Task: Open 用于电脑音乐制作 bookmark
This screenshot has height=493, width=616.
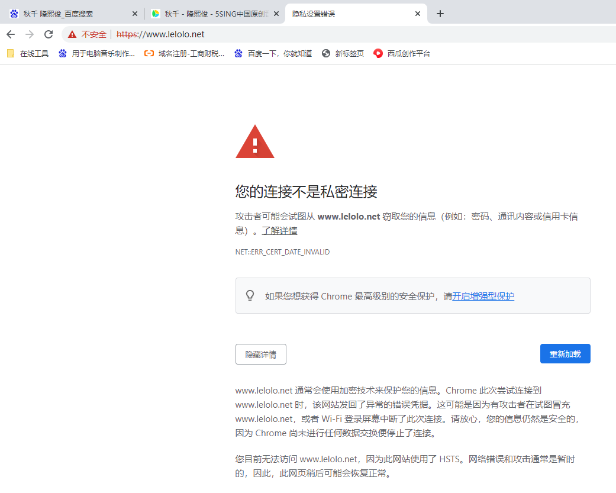Action: pyautogui.click(x=96, y=53)
